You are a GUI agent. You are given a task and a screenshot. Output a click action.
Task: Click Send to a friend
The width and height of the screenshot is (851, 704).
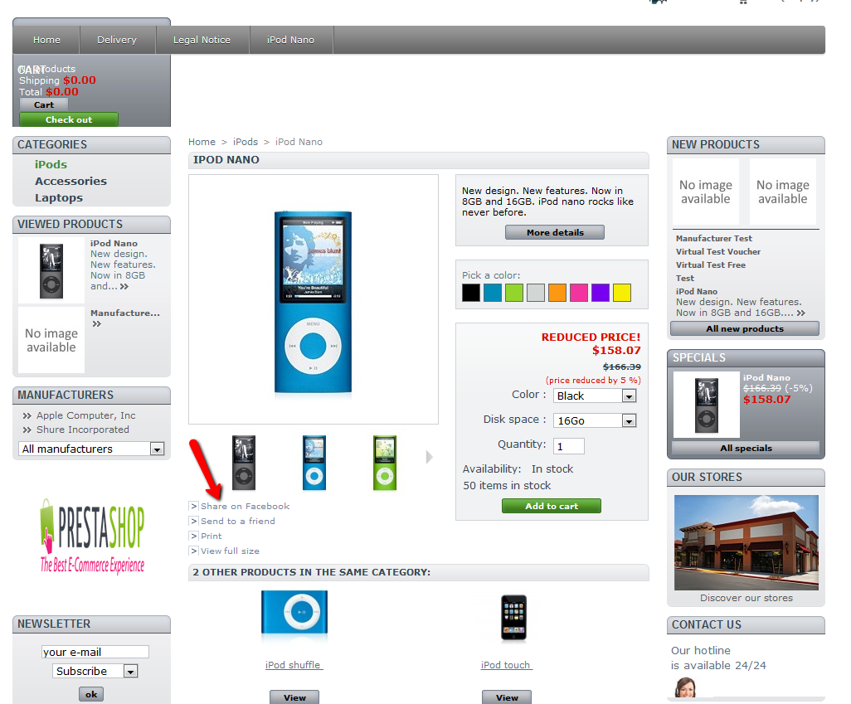238,521
